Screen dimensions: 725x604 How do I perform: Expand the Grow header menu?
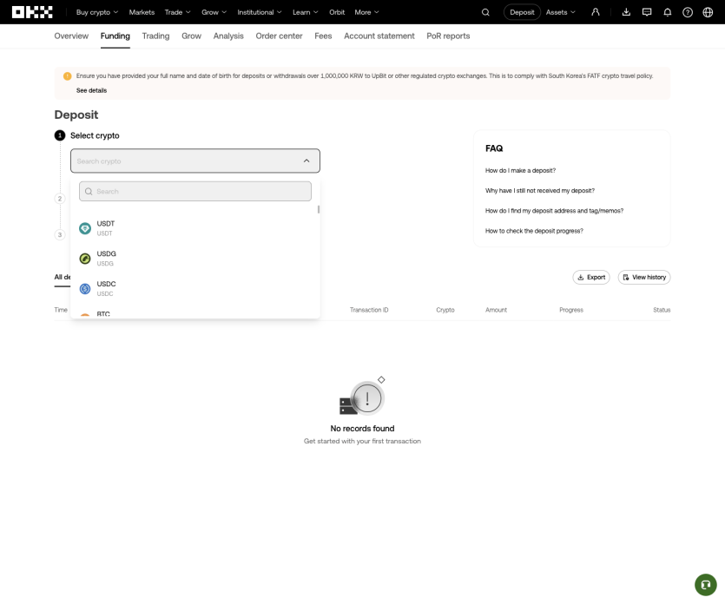tap(214, 12)
